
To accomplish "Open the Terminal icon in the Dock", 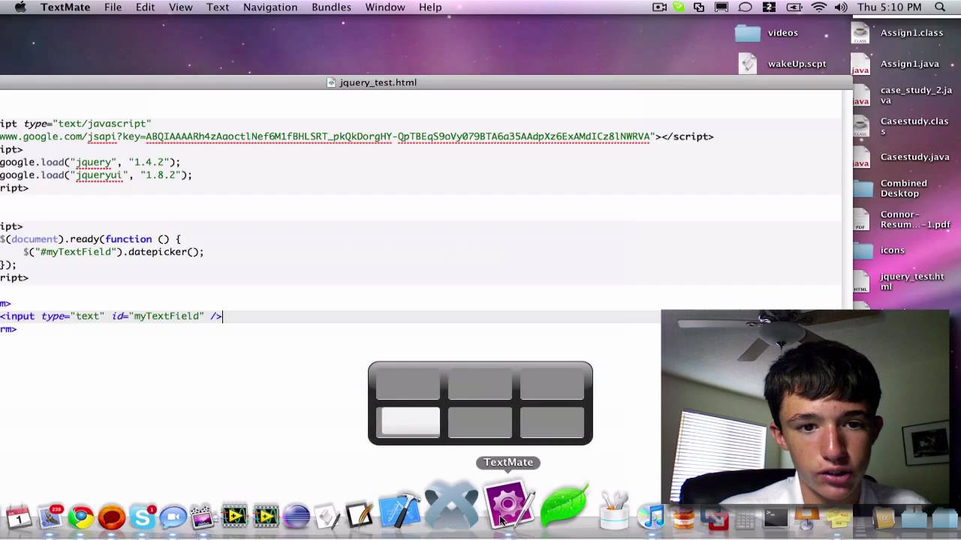I will pos(776,517).
